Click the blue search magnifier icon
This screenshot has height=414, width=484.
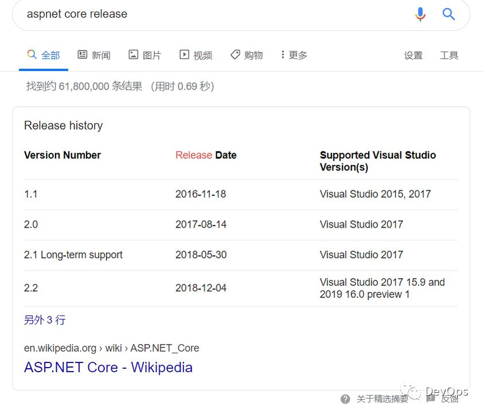coord(448,14)
